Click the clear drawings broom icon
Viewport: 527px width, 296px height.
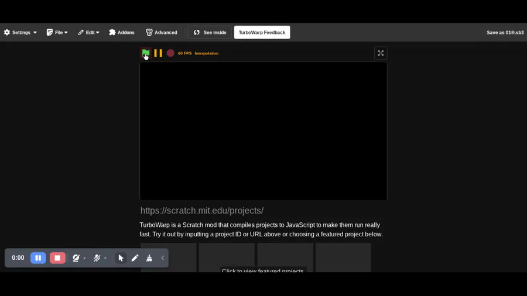149,258
